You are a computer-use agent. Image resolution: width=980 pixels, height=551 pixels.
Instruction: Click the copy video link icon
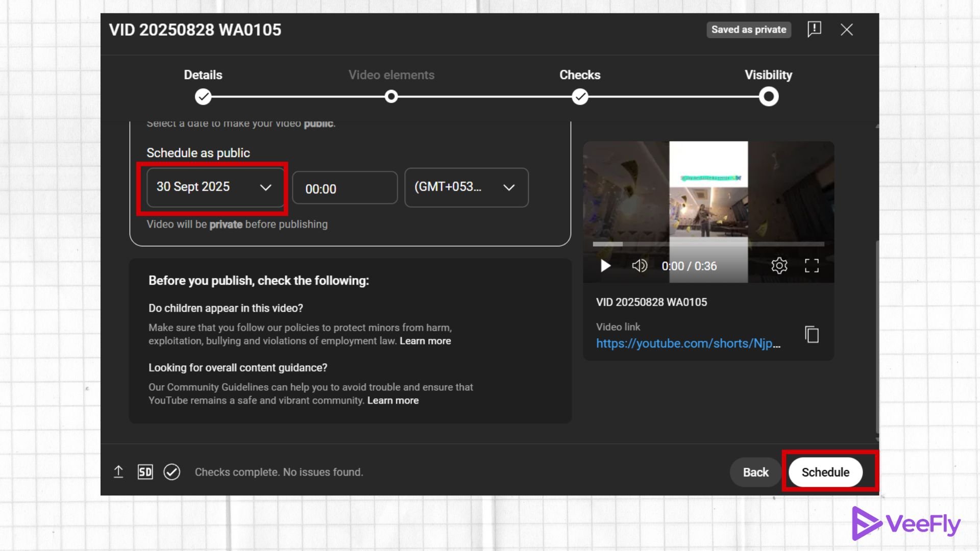[x=812, y=335]
